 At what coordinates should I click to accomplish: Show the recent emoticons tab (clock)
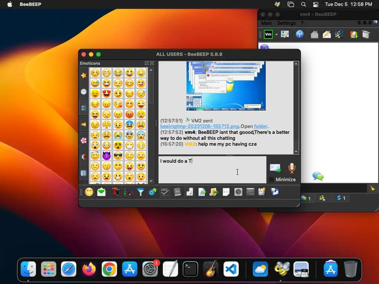84,92
